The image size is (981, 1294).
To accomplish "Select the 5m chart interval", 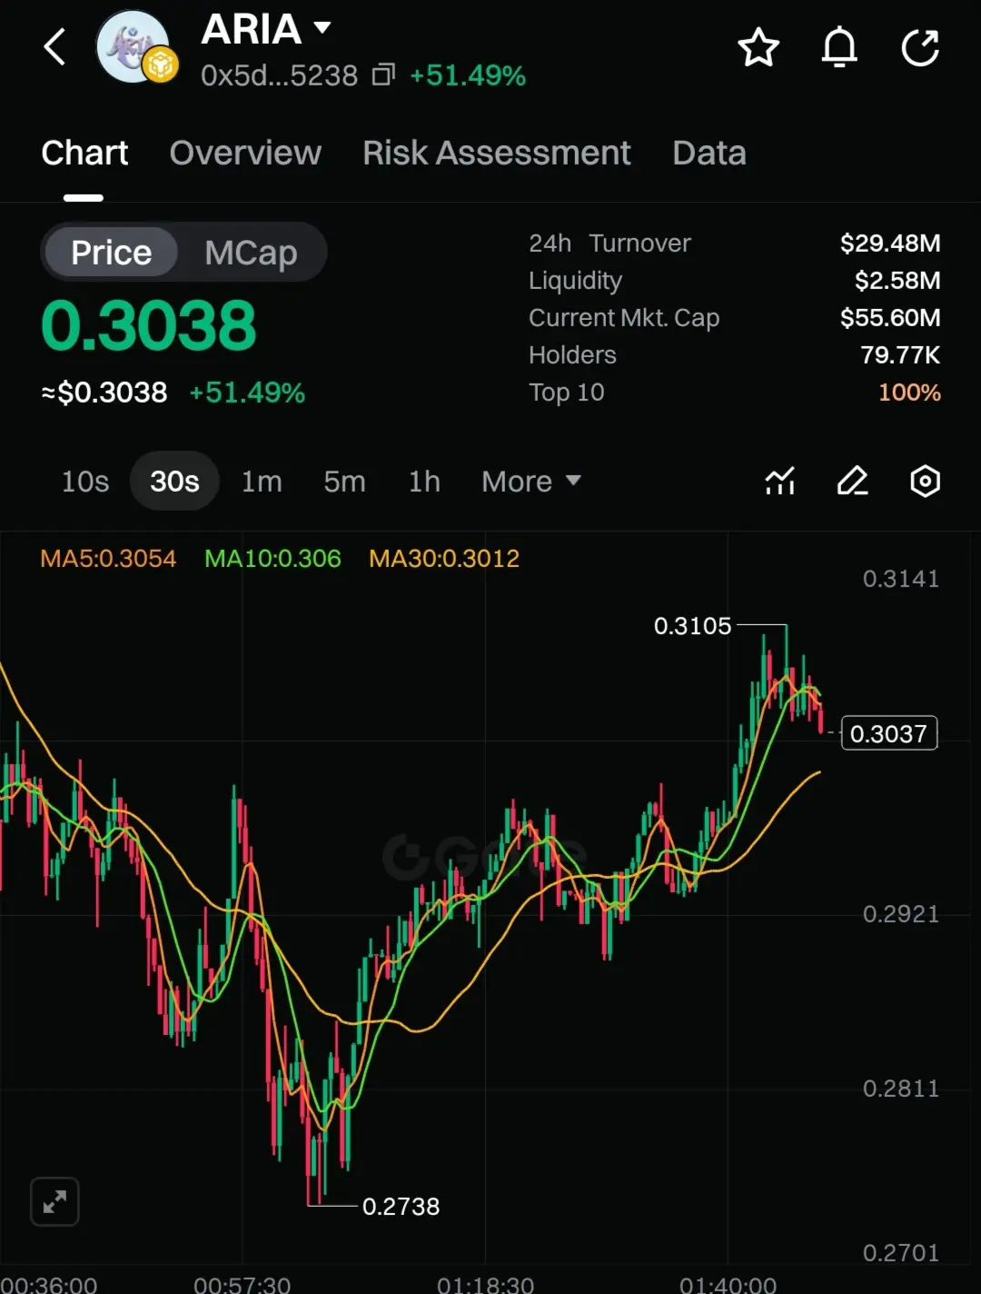I will pos(344,481).
